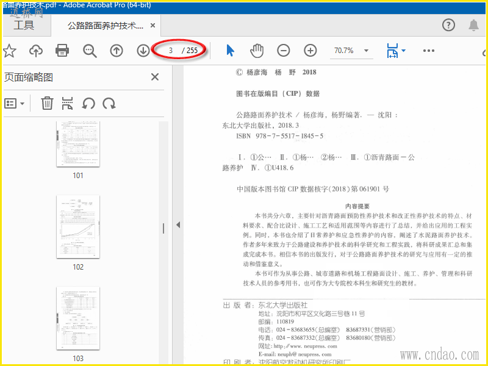This screenshot has height=366, width=488.
Task: Rotate pages clockwise
Action: (x=109, y=103)
